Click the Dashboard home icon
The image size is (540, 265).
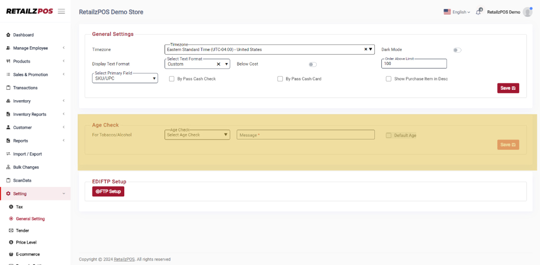[x=8, y=35]
